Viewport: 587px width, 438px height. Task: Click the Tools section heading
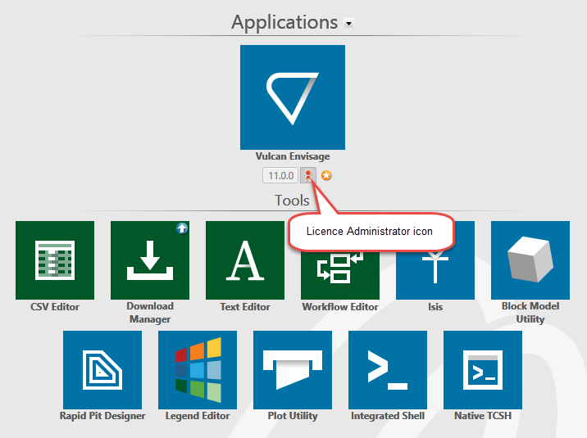(x=292, y=201)
